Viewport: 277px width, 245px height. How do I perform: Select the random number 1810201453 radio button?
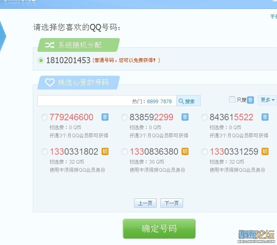pyautogui.click(x=41, y=61)
